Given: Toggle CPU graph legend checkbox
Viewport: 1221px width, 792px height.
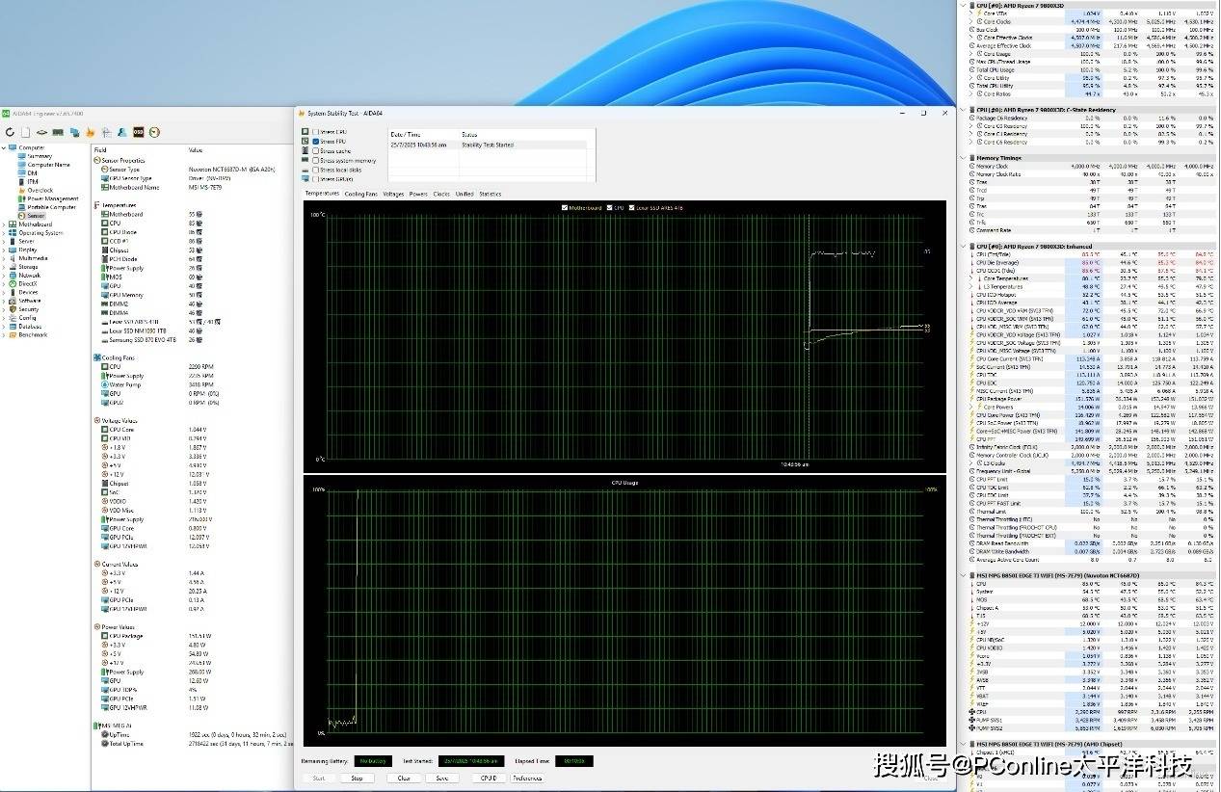Looking at the screenshot, I should [607, 207].
